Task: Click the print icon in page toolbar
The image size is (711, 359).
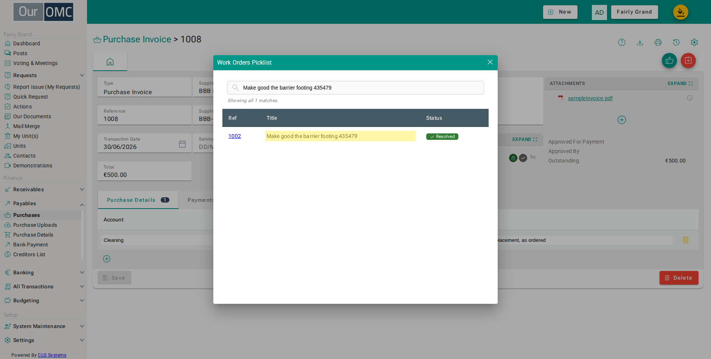Action: [x=658, y=42]
